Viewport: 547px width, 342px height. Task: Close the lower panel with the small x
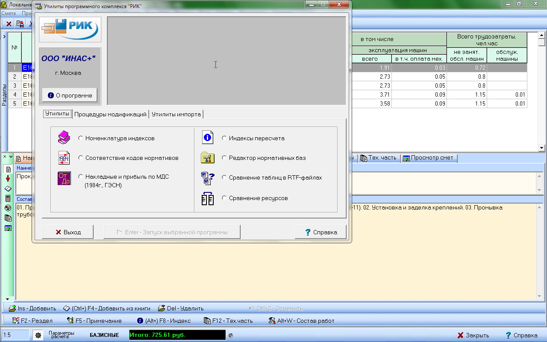tap(5, 157)
